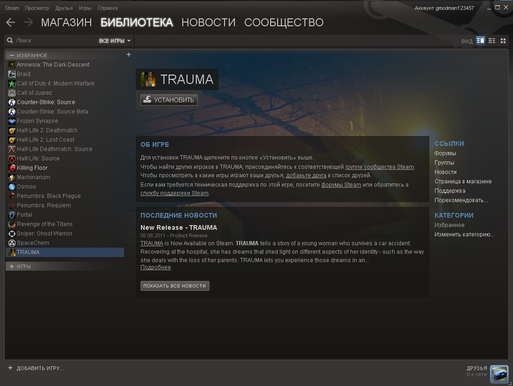Switch to detail view icon
Screen dimensions: 513x386
480,40
